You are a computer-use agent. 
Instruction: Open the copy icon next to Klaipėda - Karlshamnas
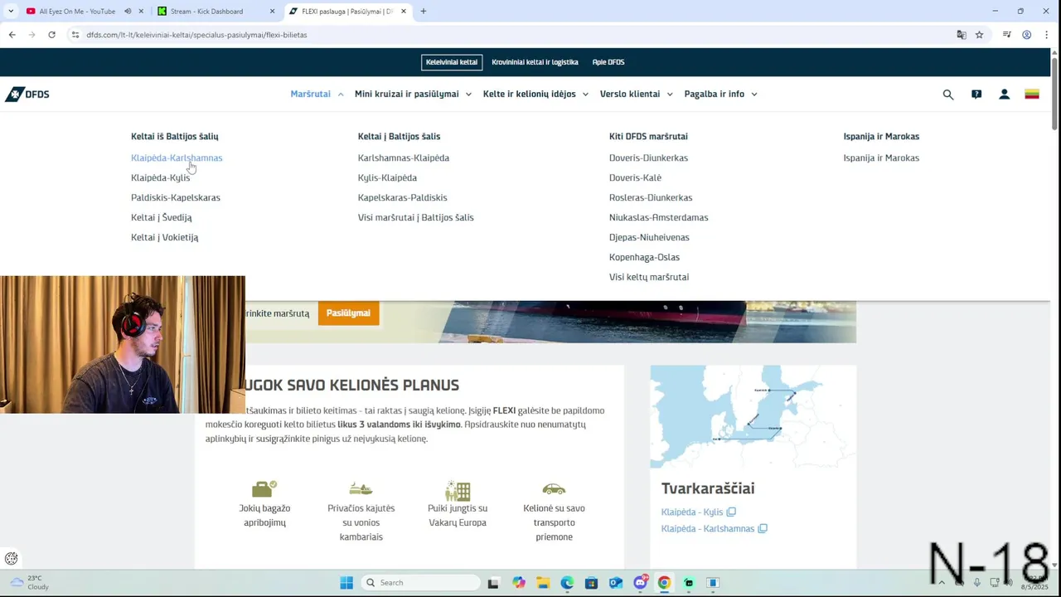click(x=763, y=529)
